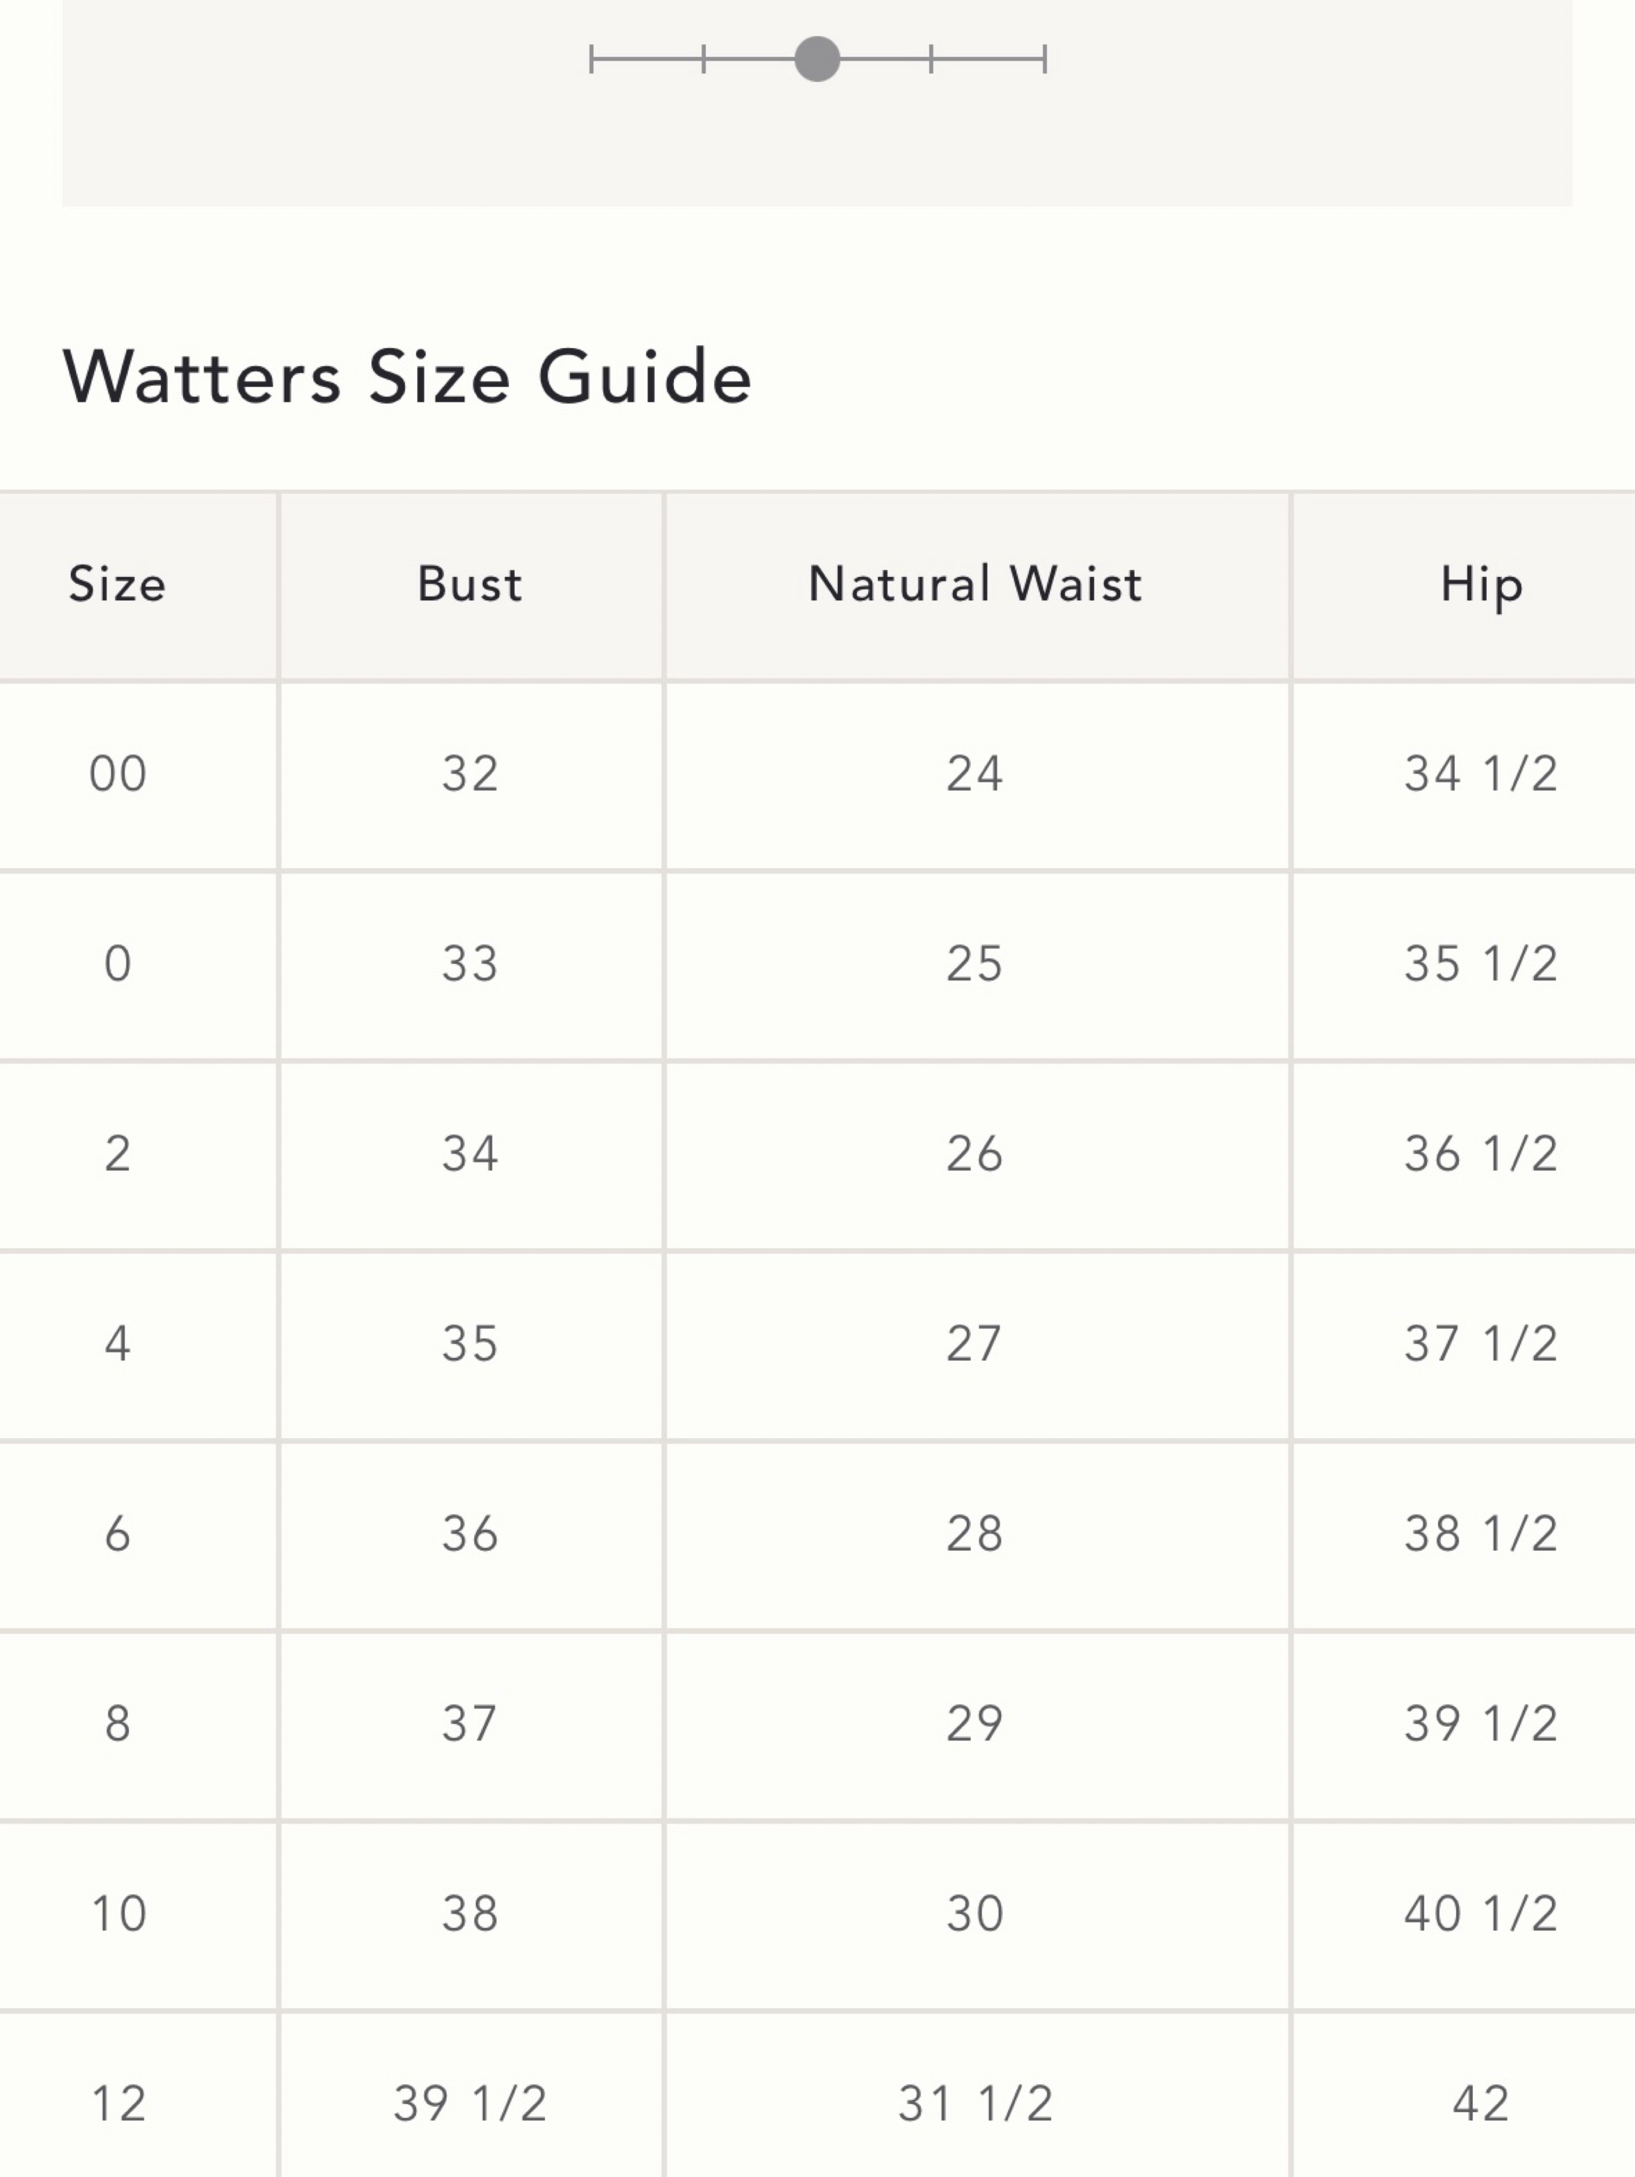Image resolution: width=1635 pixels, height=2177 pixels.
Task: Click the slider's round gray handle
Action: (817, 59)
